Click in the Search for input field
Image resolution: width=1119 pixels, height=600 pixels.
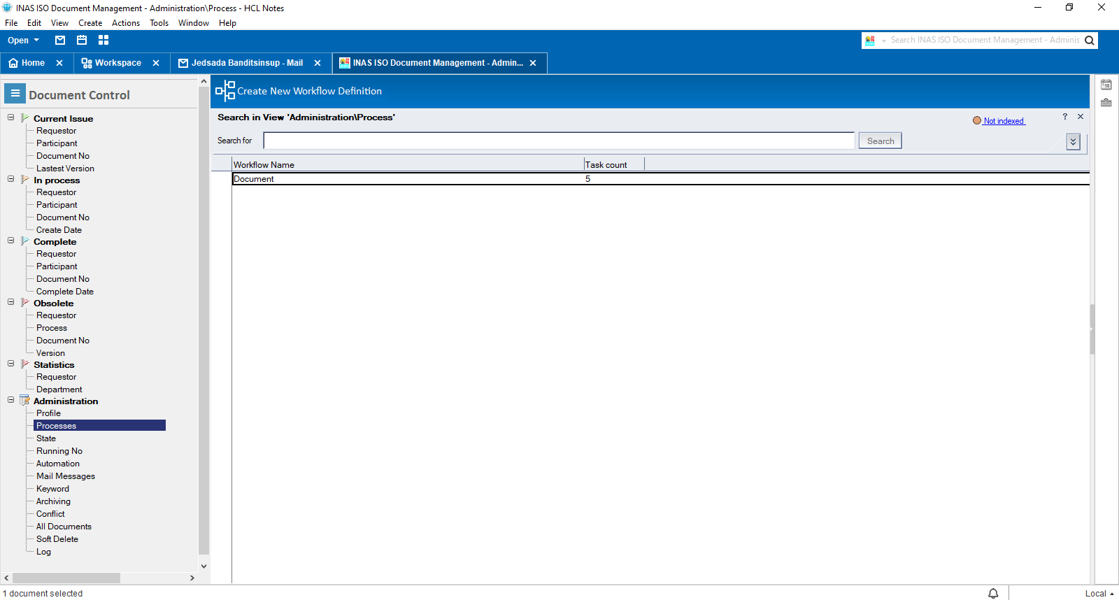tap(559, 141)
